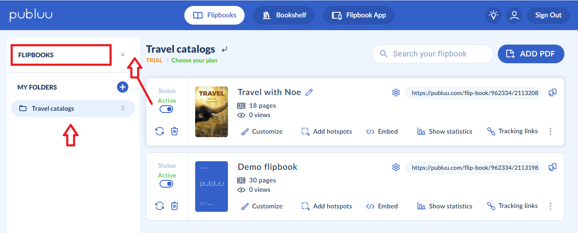Open the user profile icon
This screenshot has width=578, height=233.
(514, 15)
